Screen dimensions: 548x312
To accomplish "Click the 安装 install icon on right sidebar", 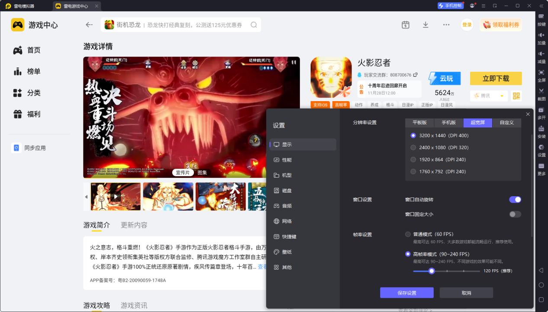I will point(542,133).
